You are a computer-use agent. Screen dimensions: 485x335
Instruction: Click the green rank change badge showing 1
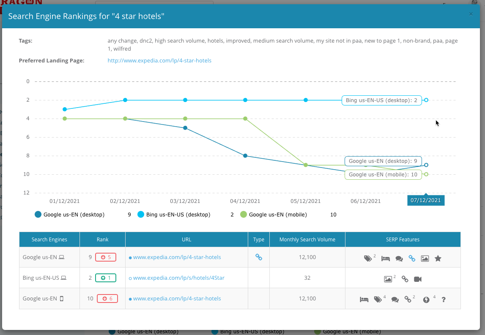click(x=105, y=278)
